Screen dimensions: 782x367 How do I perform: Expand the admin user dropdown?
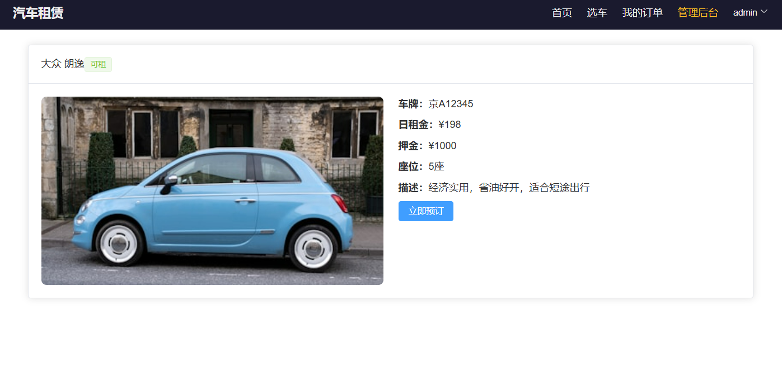tap(750, 13)
